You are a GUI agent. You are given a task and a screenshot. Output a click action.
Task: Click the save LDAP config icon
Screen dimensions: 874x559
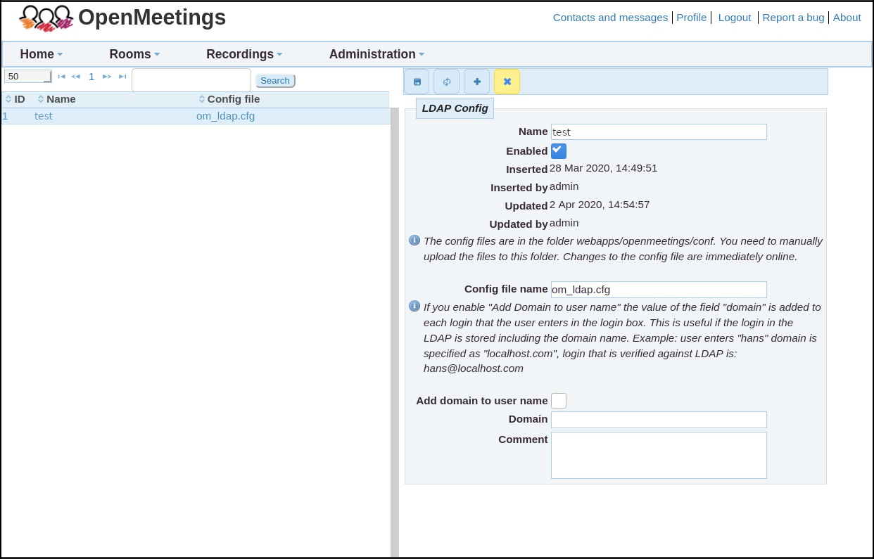click(x=417, y=82)
